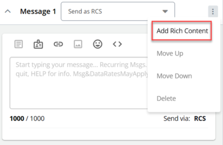Select Move Up in the options menu
The width and height of the screenshot is (223, 145).
[x=170, y=54]
